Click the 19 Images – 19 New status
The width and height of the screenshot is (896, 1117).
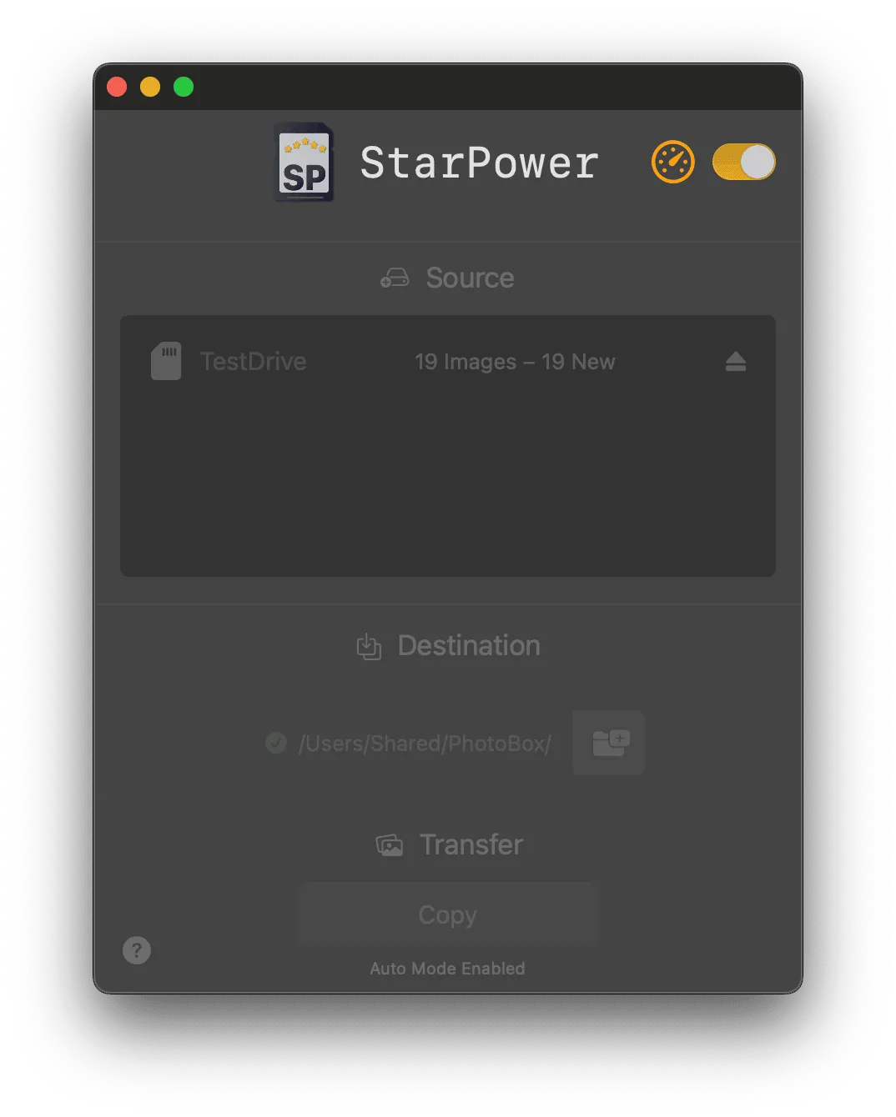[515, 362]
